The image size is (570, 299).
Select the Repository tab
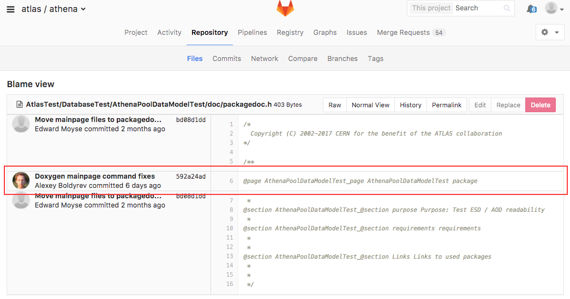[210, 32]
